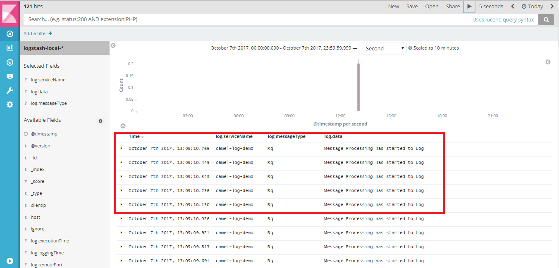Image resolution: width=559 pixels, height=268 pixels.
Task: Collapse the sidebar navigation at bottom left
Action: pos(10,261)
